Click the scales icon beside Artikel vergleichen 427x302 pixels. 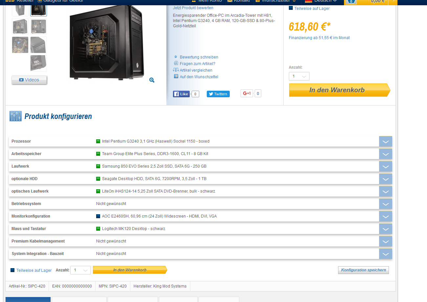(176, 70)
